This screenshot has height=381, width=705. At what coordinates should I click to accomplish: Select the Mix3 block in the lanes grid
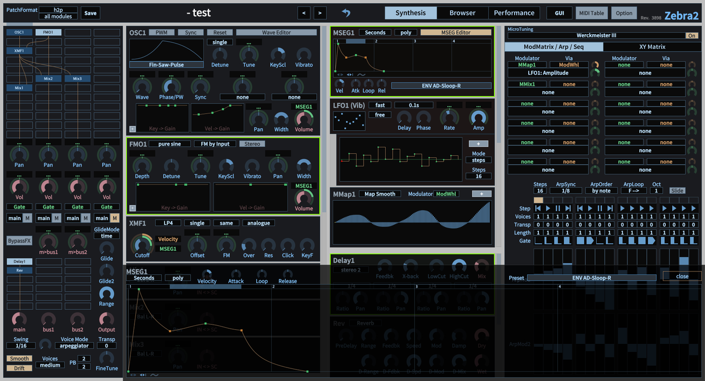point(77,78)
